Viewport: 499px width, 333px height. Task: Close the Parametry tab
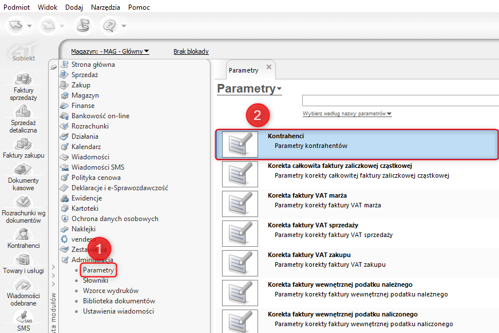[x=269, y=67]
